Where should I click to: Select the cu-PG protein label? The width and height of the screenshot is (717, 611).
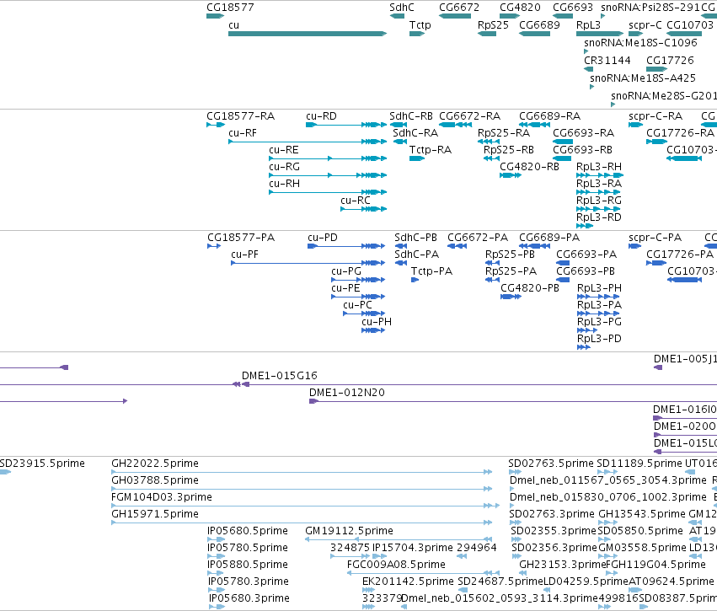346,271
